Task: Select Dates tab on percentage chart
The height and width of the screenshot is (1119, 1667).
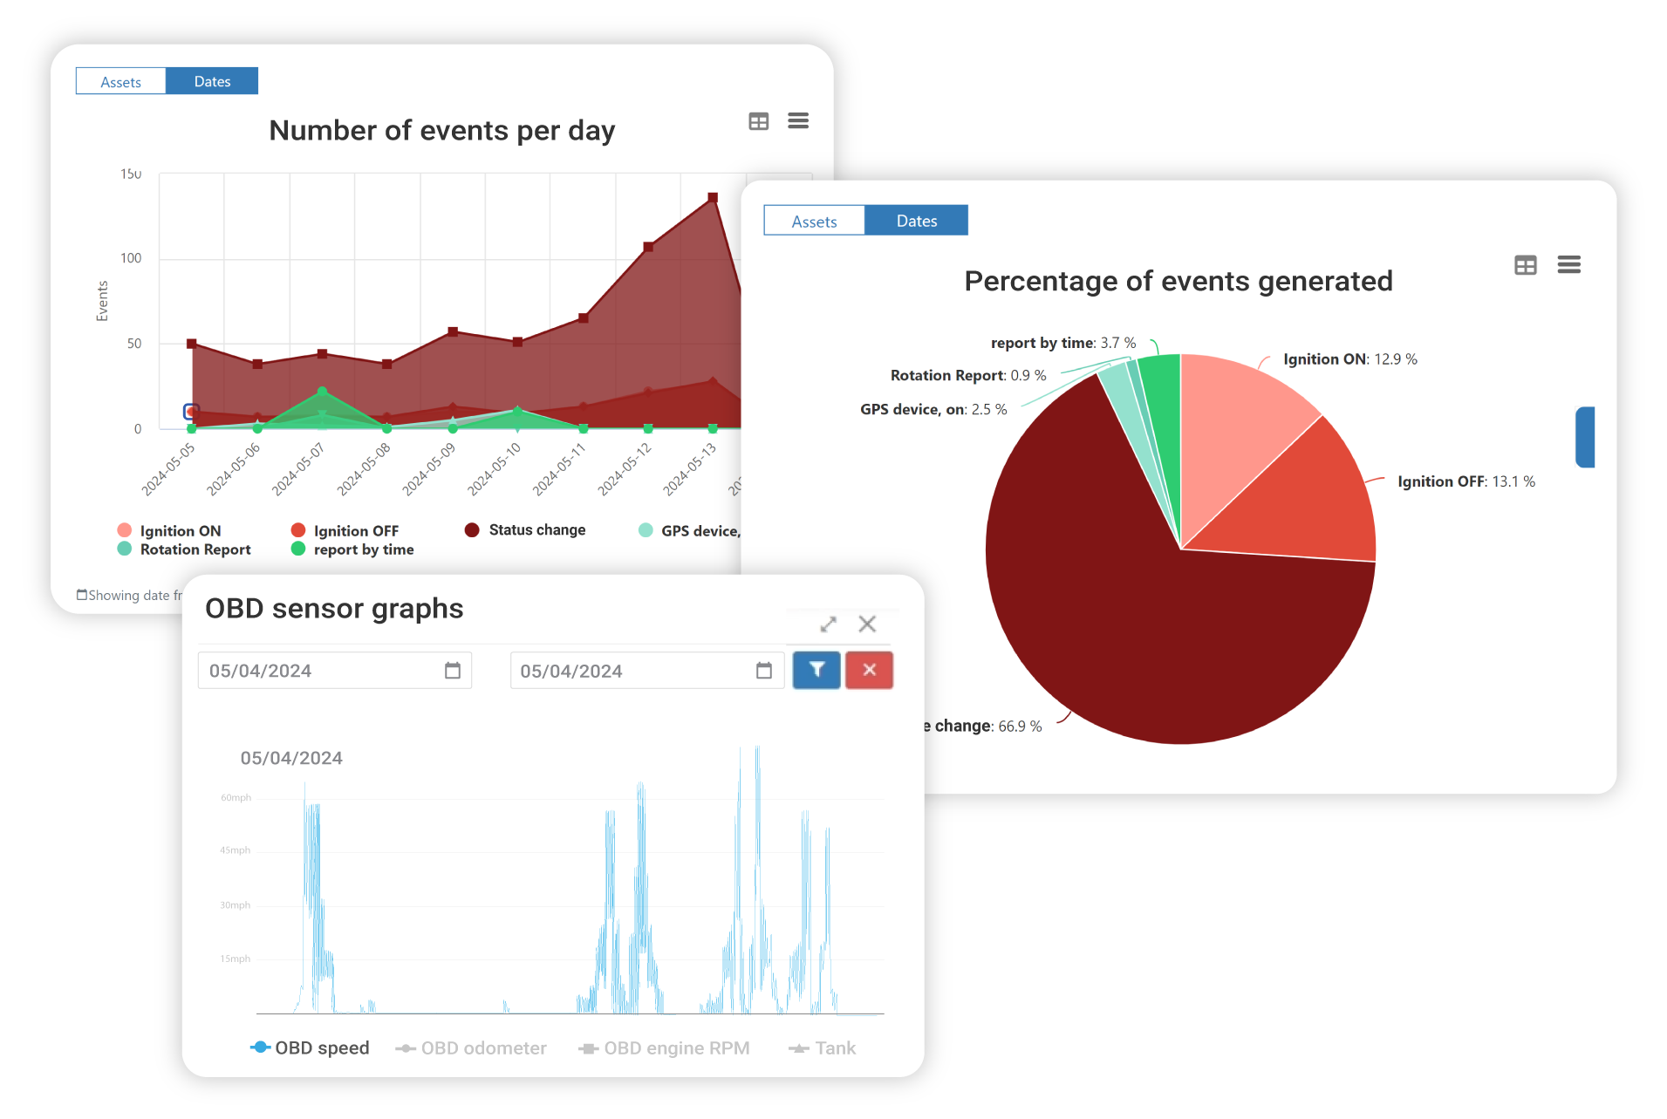Action: pos(916,221)
